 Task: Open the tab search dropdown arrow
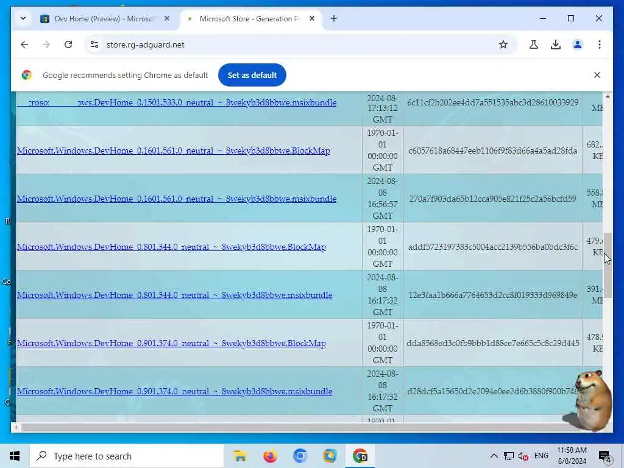23,18
